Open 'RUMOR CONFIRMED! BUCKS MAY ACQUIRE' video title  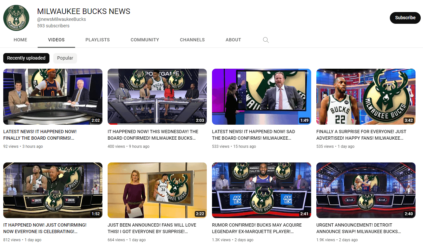pos(257,228)
